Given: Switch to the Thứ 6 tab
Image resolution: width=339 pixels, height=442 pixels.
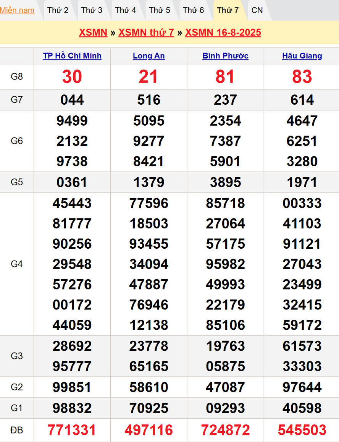Looking at the screenshot, I should pos(194,10).
